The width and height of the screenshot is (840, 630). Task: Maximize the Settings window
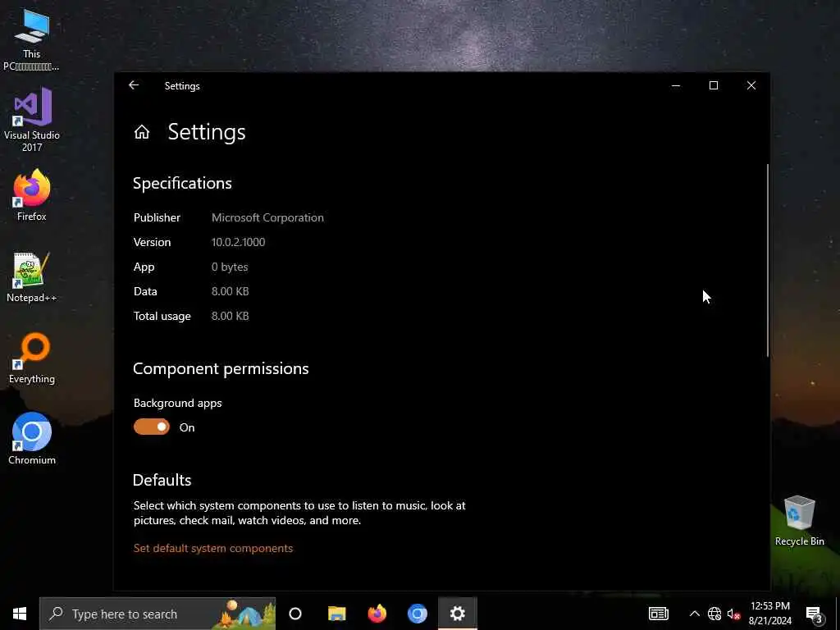point(714,85)
